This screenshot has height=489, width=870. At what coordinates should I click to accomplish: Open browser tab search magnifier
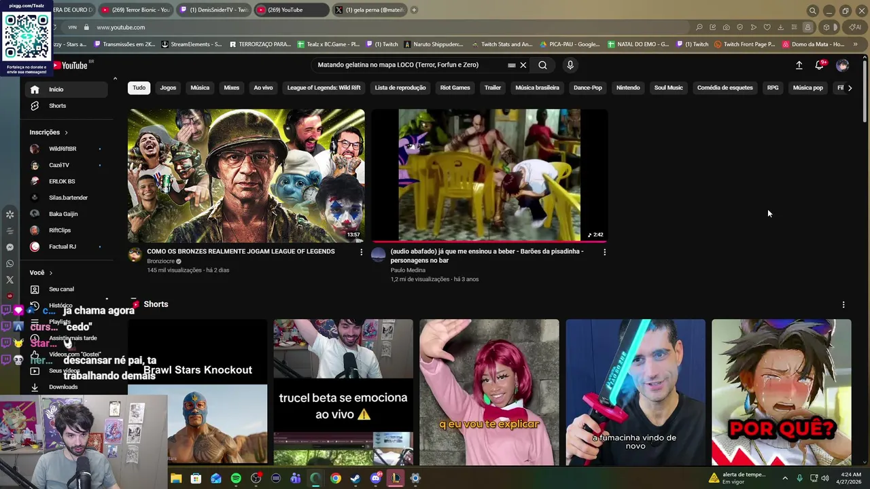tap(812, 10)
